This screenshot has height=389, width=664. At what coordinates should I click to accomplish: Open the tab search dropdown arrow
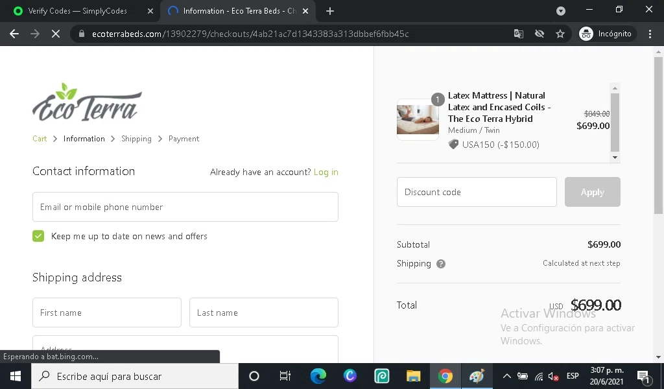coord(561,11)
